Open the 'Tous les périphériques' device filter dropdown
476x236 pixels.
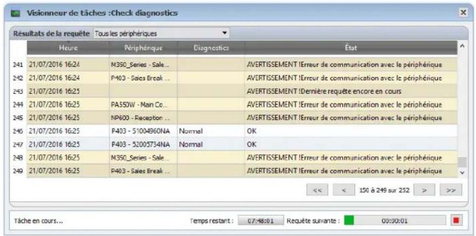(161, 33)
